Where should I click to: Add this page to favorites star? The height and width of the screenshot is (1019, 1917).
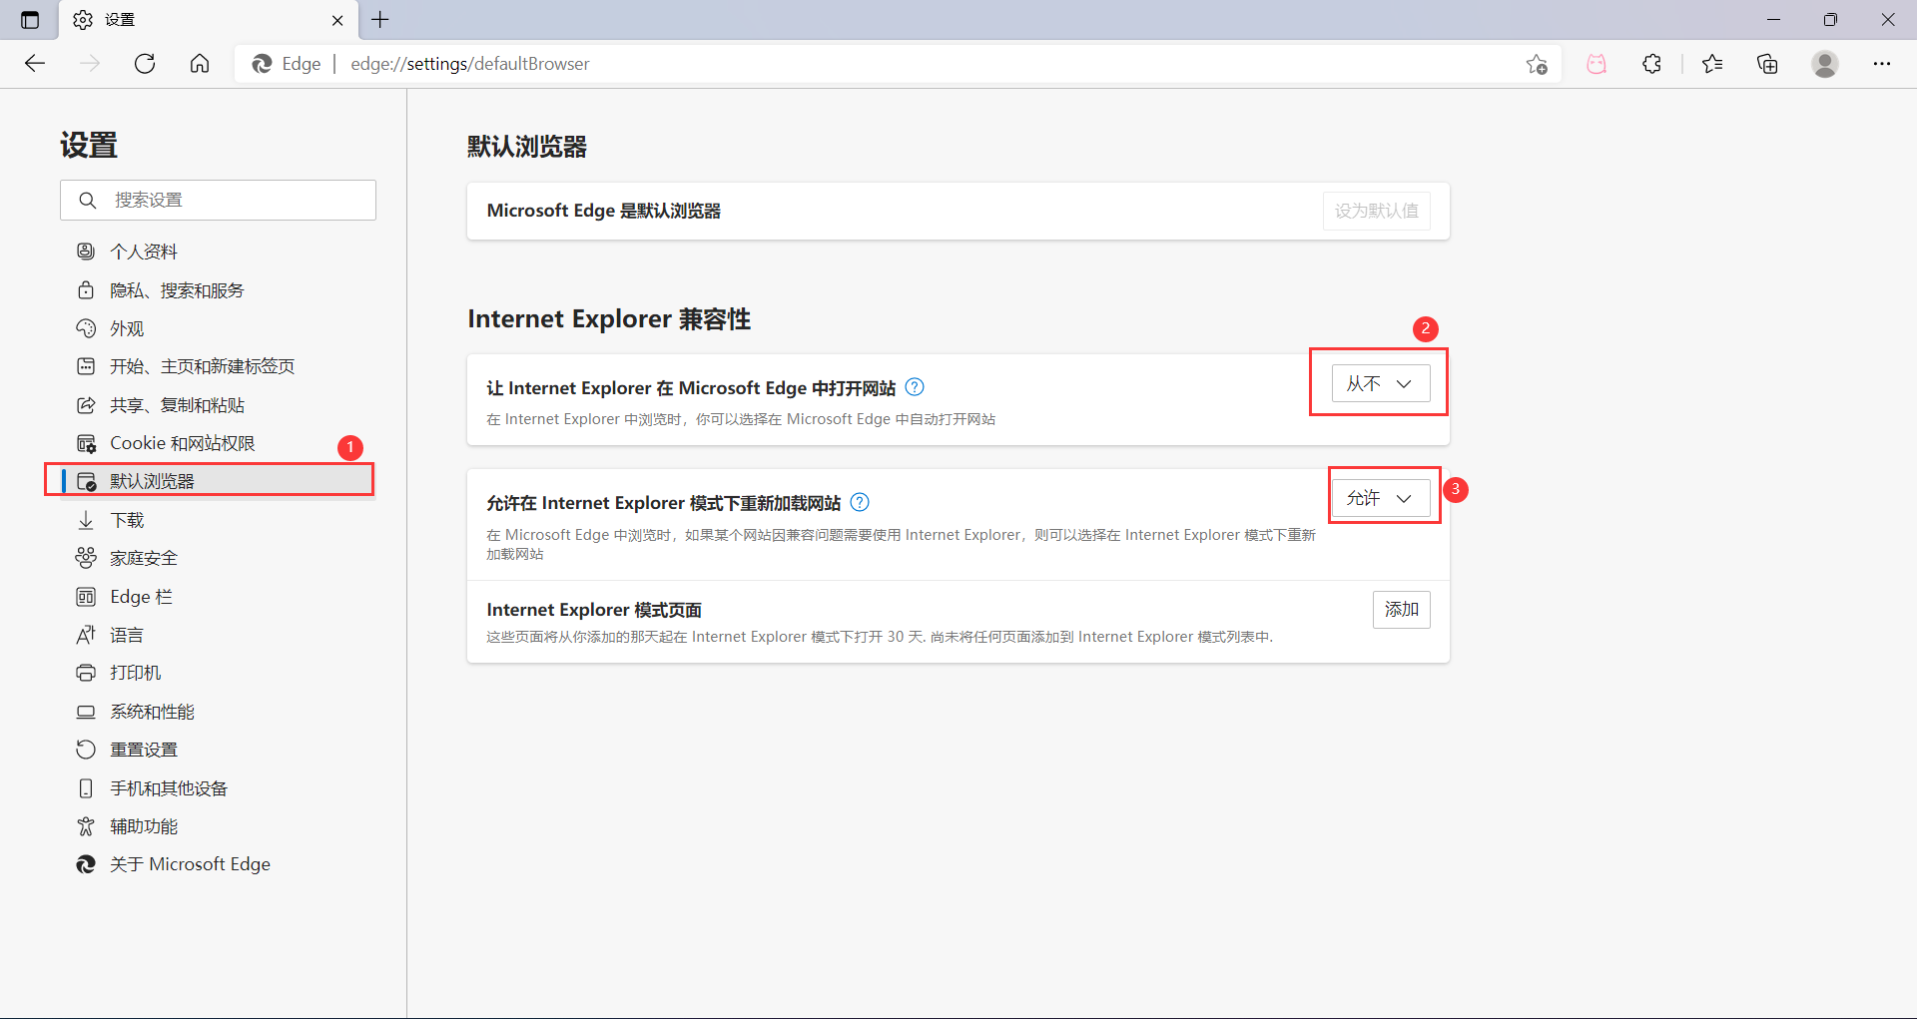click(1537, 64)
